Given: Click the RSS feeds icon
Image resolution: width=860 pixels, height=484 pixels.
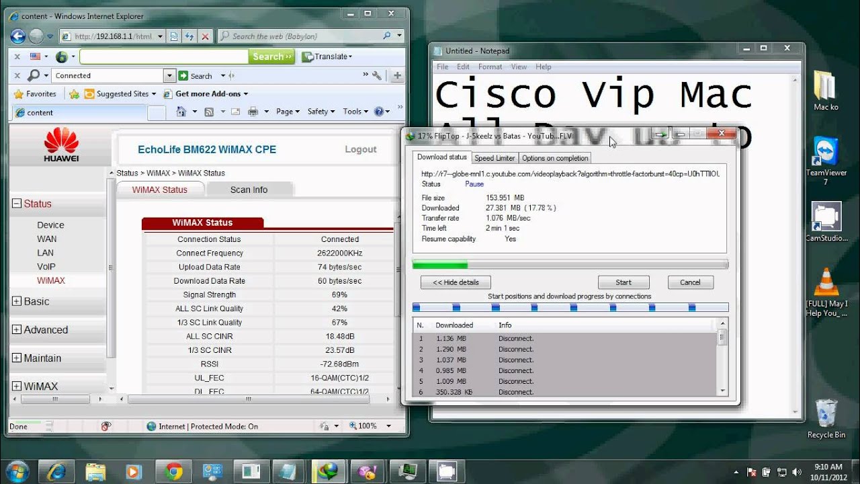Looking at the screenshot, I should tap(209, 112).
